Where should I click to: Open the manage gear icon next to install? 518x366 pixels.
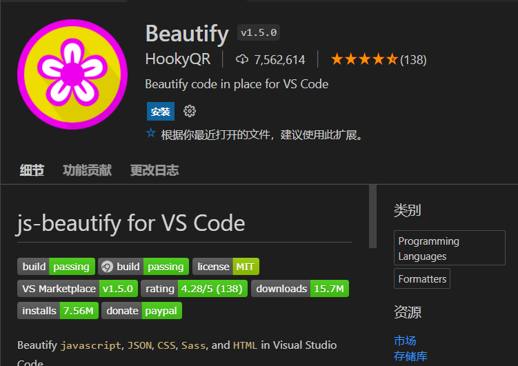point(190,111)
